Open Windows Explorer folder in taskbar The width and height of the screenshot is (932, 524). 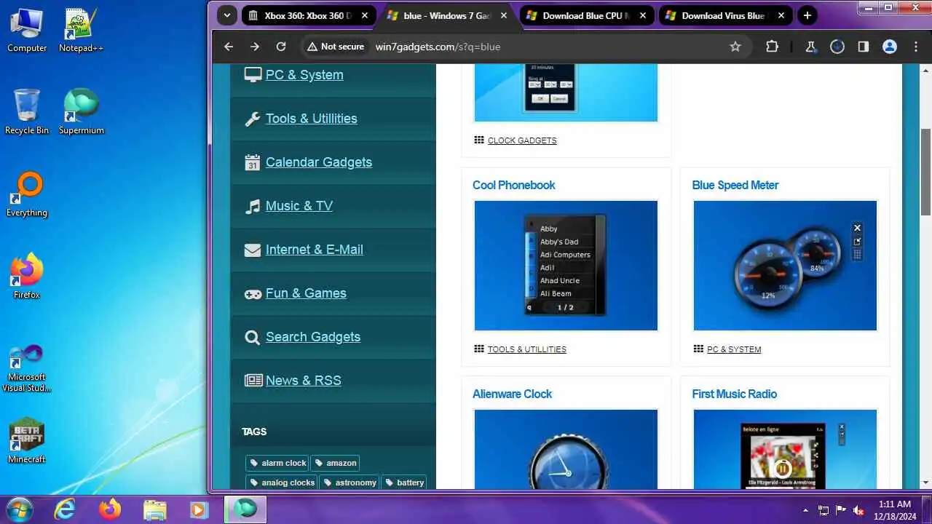coord(155,509)
